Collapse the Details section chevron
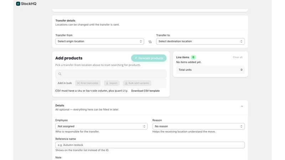This screenshot has height=160, width=285. click(242, 106)
